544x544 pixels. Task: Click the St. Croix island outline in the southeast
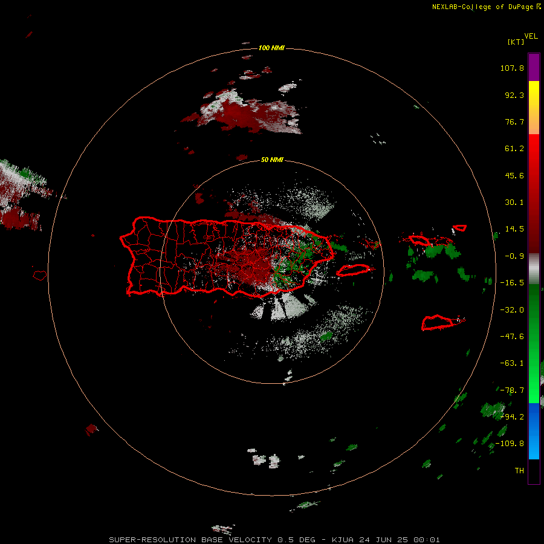[x=438, y=322]
